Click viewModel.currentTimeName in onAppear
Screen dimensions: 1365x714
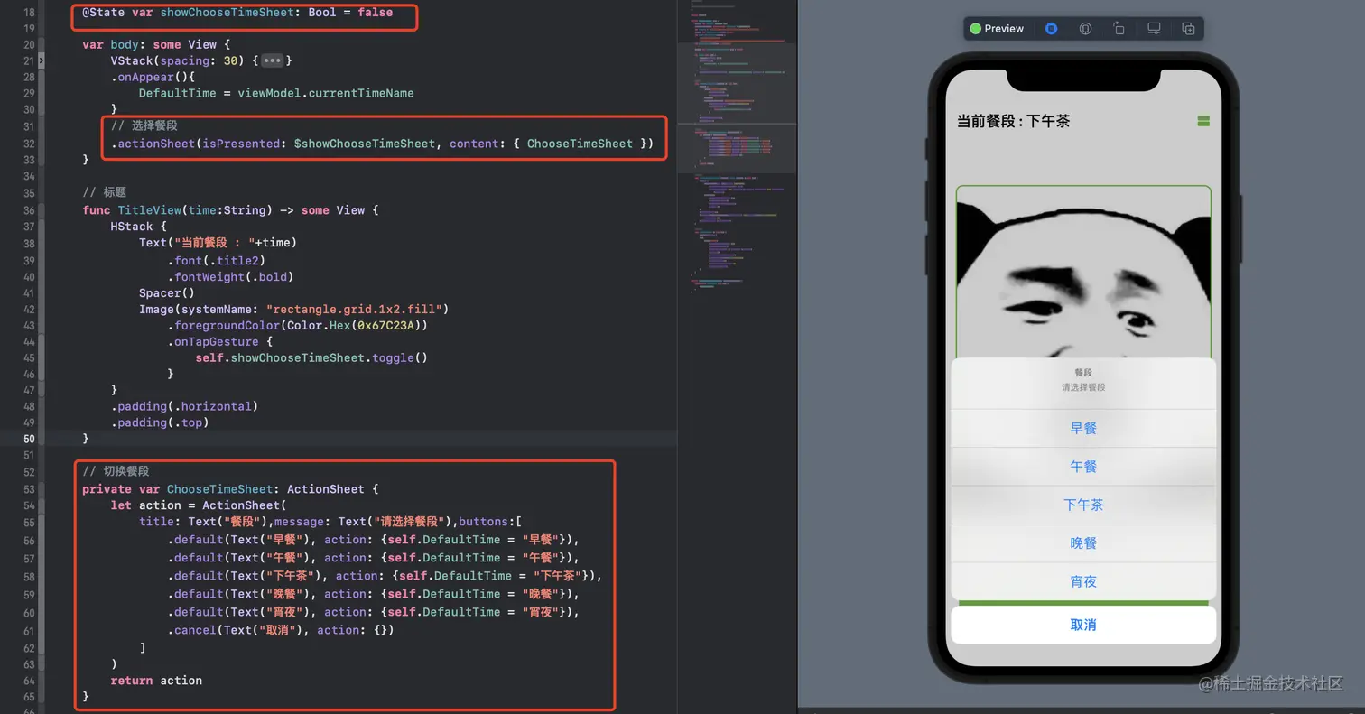(326, 93)
